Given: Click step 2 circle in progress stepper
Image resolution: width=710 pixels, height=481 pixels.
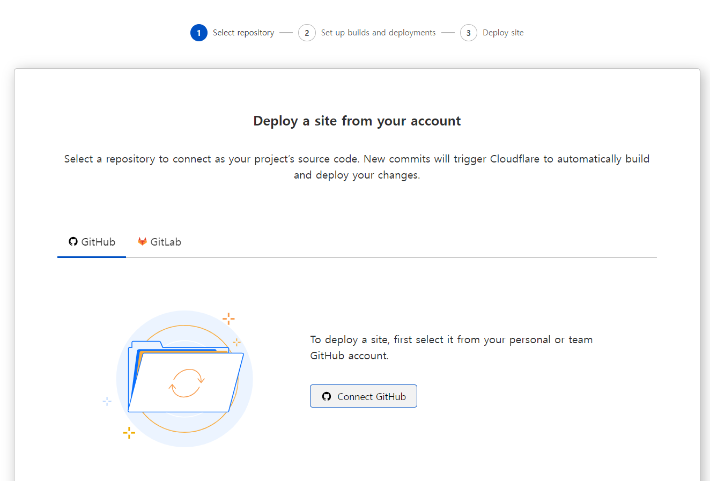Looking at the screenshot, I should pos(307,33).
